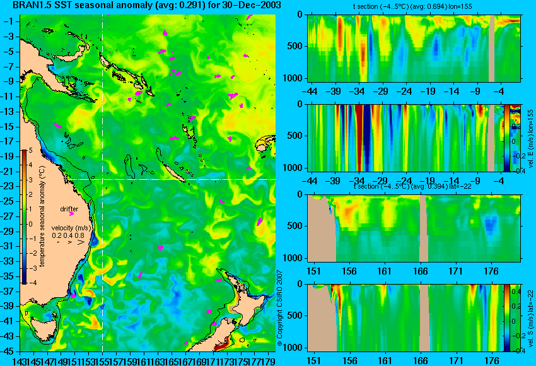Click the 'vel. S (m/s) lat=-22' label
This screenshot has width=536, height=366.
tap(531, 319)
